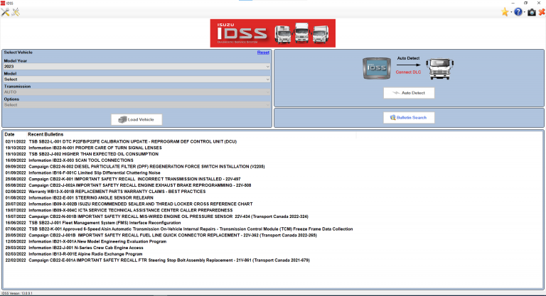Open the Model dropdown
The width and height of the screenshot is (546, 296).
point(136,80)
